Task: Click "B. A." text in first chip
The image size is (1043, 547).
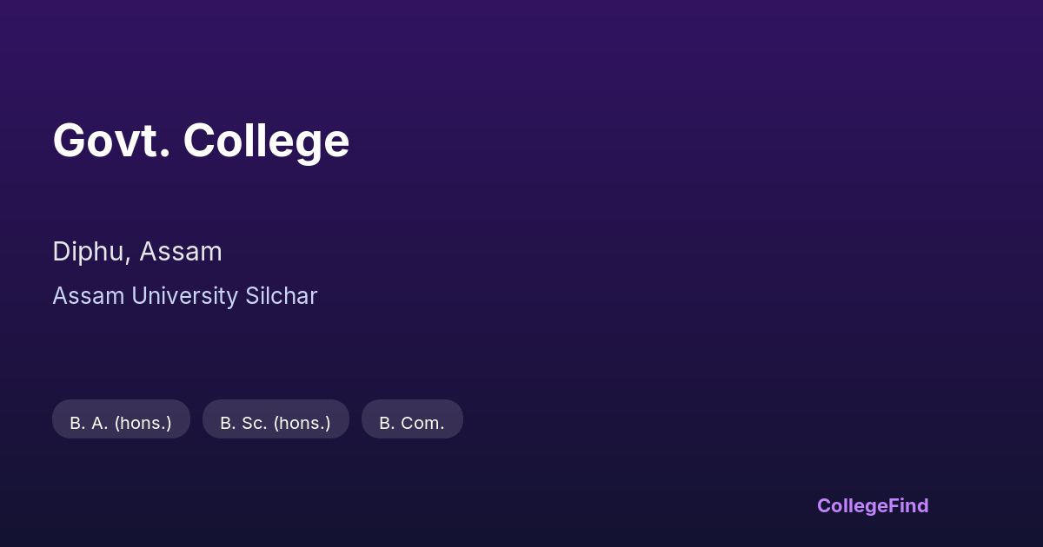Action: tap(89, 424)
